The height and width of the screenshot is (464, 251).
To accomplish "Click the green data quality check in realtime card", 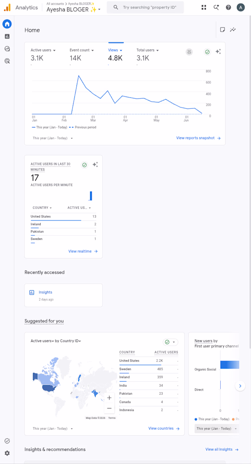I will 85,165.
